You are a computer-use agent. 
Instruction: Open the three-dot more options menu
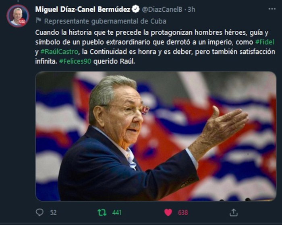272,9
